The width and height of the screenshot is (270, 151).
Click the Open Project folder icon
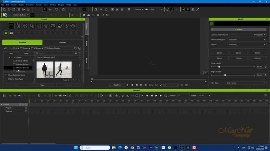[9, 9]
